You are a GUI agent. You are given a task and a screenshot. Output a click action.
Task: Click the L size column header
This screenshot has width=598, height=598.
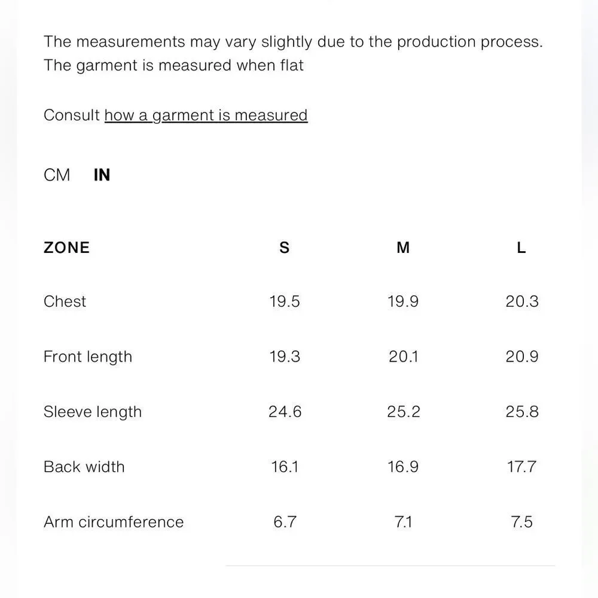tap(521, 248)
